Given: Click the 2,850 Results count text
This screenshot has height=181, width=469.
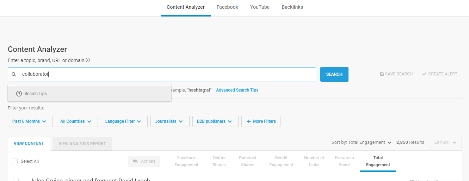Looking at the screenshot, I should click(x=410, y=142).
